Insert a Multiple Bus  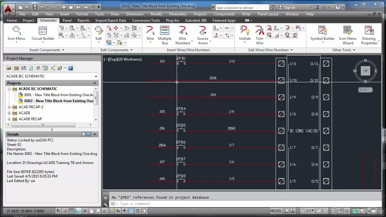click(165, 35)
